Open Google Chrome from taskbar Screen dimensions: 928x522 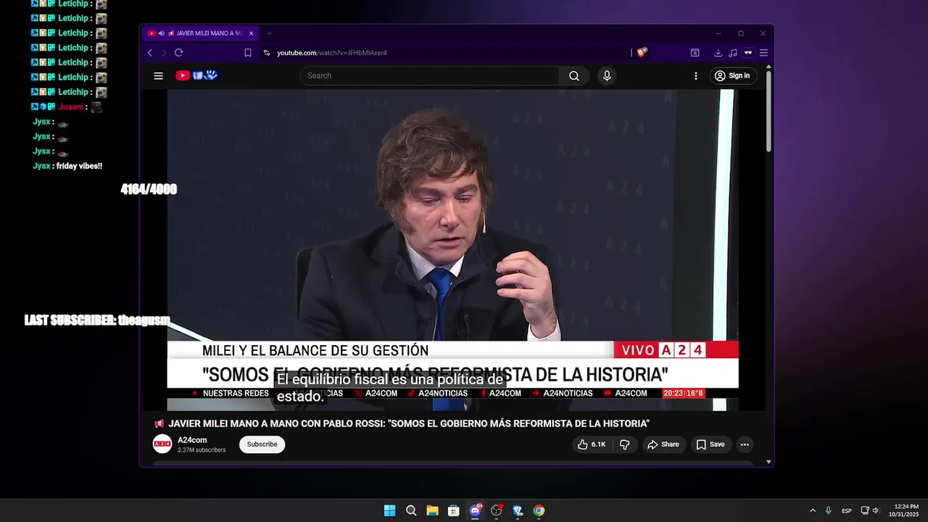539,510
